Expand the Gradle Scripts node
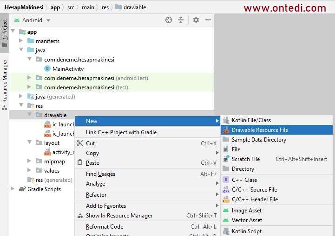Image resolution: width=335 pixels, height=236 pixels. (13, 189)
